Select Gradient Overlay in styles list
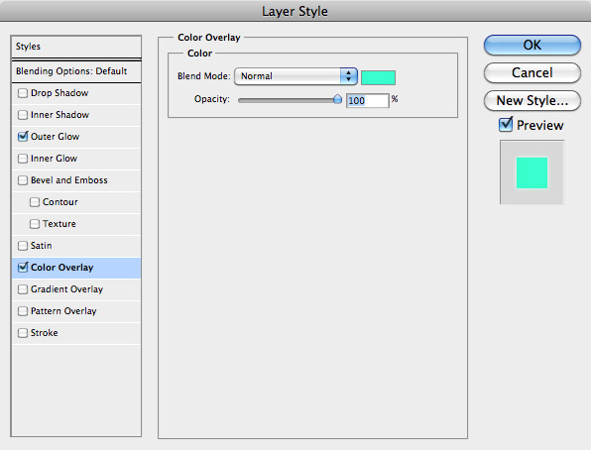The image size is (591, 450). tap(76, 289)
